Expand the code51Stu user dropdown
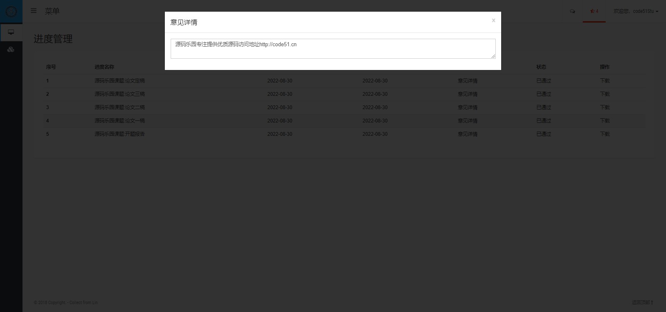Image resolution: width=666 pixels, height=312 pixels. coord(636,11)
